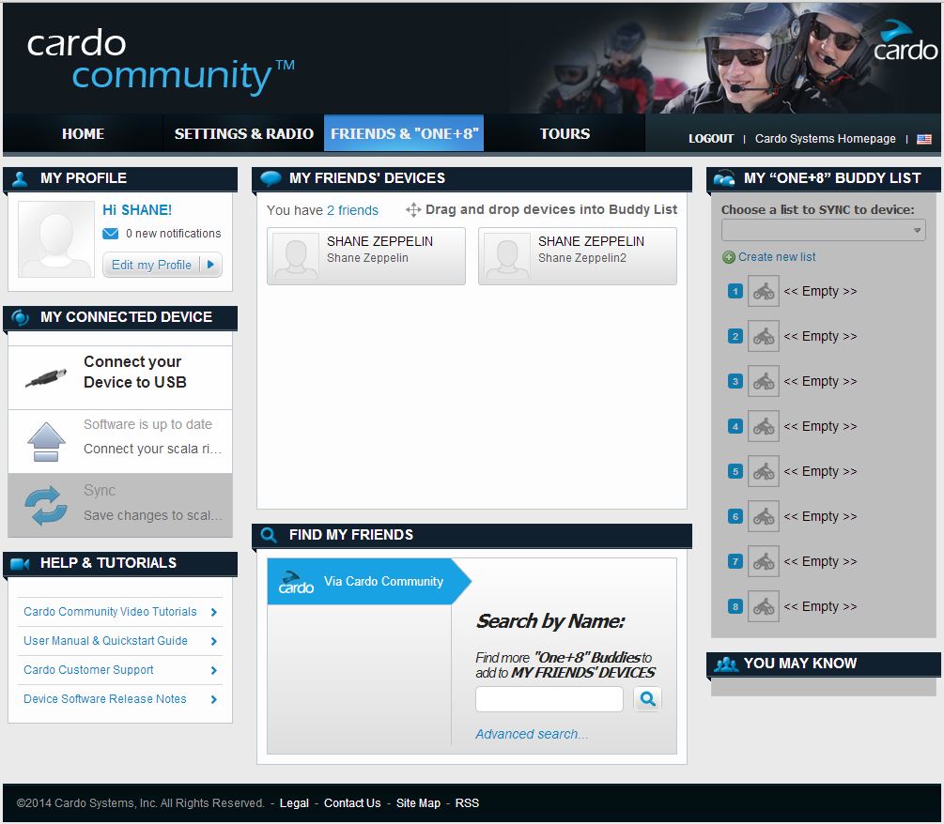The height and width of the screenshot is (824, 944).
Task: Open the Legal footer link
Action: coord(294,803)
